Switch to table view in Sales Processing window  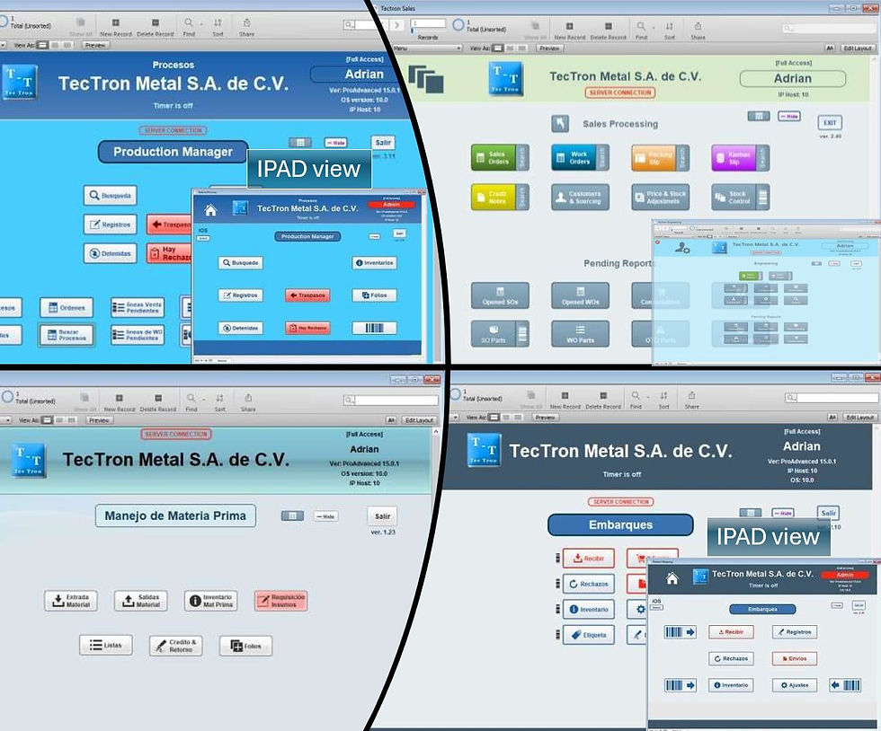[x=523, y=48]
